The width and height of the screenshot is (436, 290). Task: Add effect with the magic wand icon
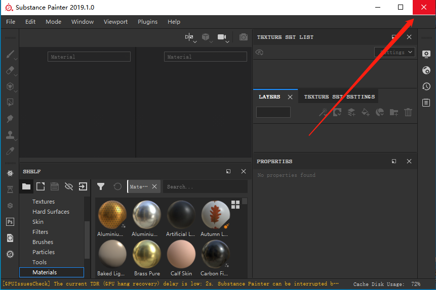(x=323, y=112)
